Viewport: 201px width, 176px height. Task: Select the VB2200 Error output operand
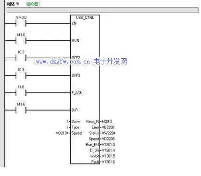(x=108, y=127)
